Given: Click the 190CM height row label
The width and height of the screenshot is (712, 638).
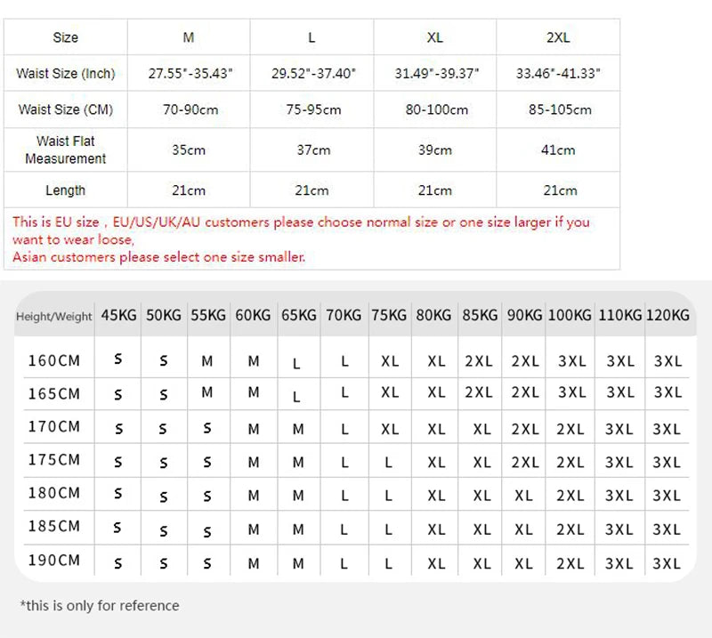Looking at the screenshot, I should point(53,561).
